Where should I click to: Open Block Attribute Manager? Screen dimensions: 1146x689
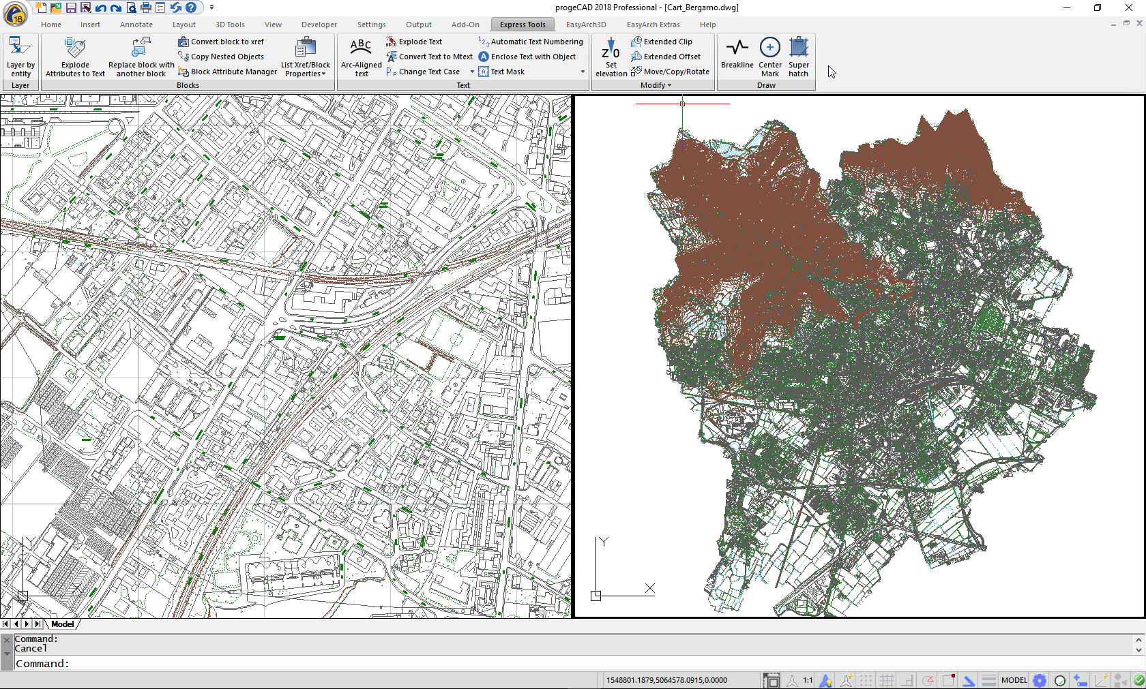(x=227, y=72)
